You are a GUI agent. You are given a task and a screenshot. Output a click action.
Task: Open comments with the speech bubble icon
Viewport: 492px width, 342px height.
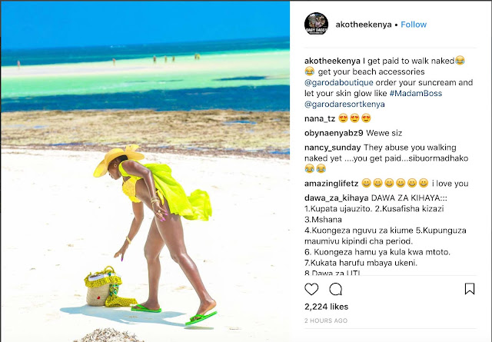coord(335,289)
